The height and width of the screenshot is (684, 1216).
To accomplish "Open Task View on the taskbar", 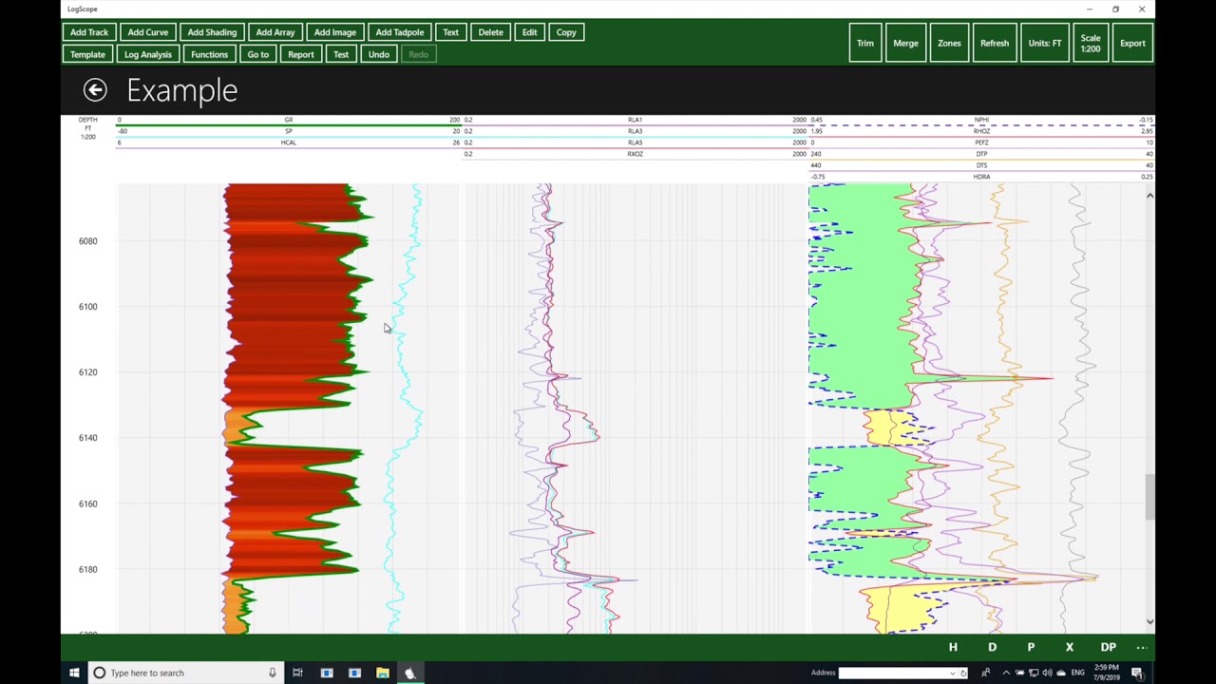I will coord(297,673).
